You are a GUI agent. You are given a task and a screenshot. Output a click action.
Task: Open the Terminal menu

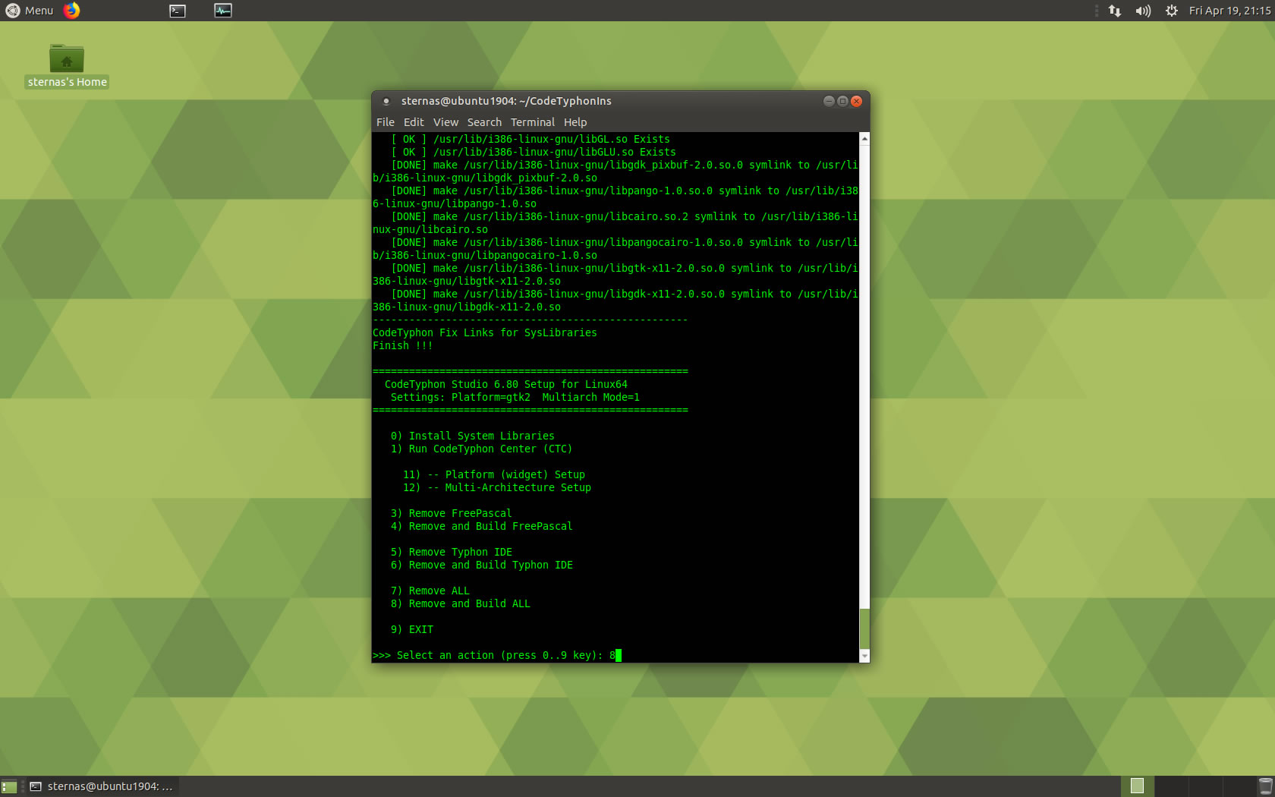(x=533, y=122)
